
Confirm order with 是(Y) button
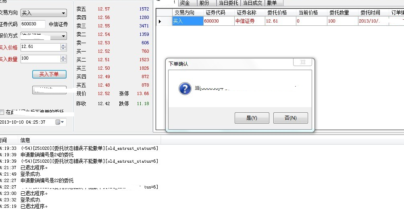click(252, 118)
